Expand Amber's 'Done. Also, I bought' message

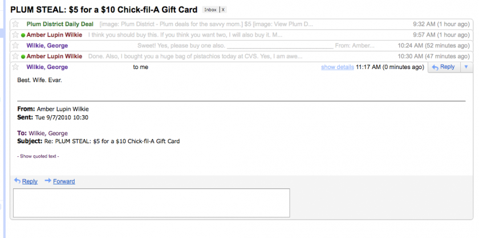coord(241,57)
